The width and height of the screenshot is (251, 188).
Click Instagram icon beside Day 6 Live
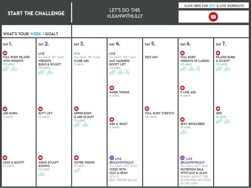(183, 158)
